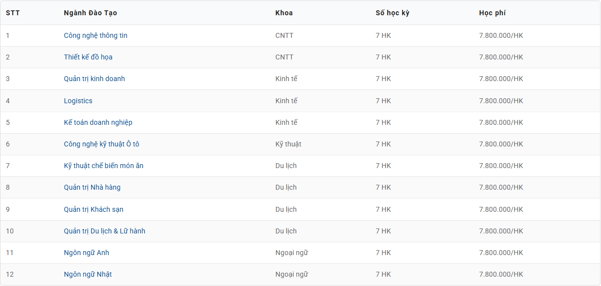Click the Ngoại ngữ cell in row 11
The height and width of the screenshot is (286, 601).
292,253
